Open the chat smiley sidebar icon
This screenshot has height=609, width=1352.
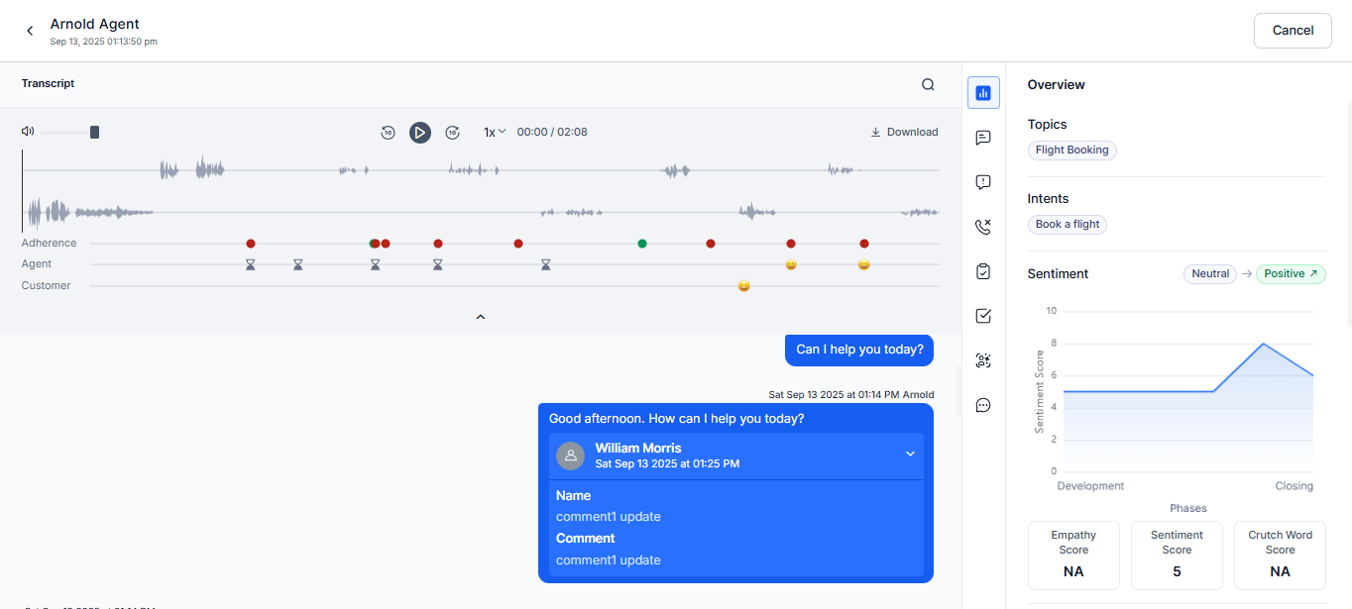983,405
